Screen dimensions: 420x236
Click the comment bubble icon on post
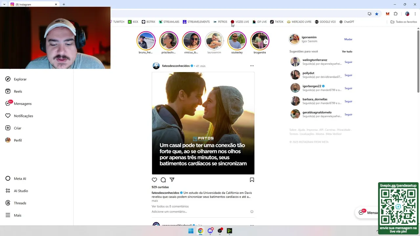coord(163,180)
